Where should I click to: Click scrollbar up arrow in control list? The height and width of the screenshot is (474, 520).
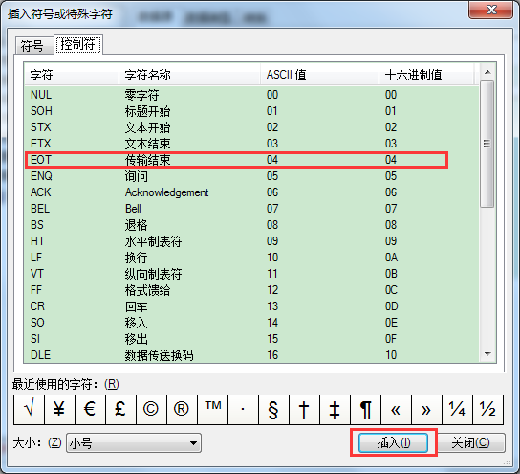pyautogui.click(x=487, y=72)
